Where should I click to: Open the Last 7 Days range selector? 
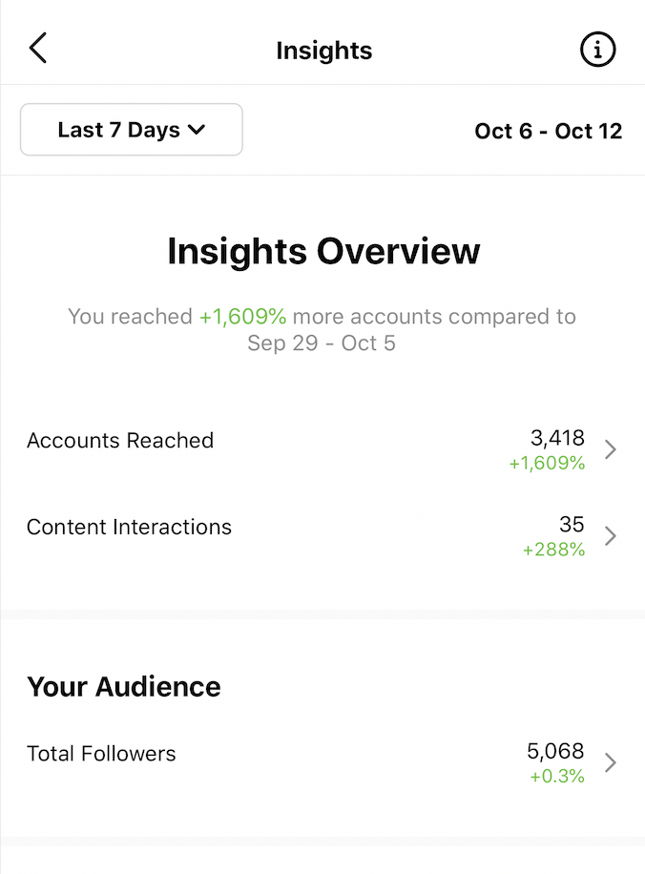click(132, 130)
